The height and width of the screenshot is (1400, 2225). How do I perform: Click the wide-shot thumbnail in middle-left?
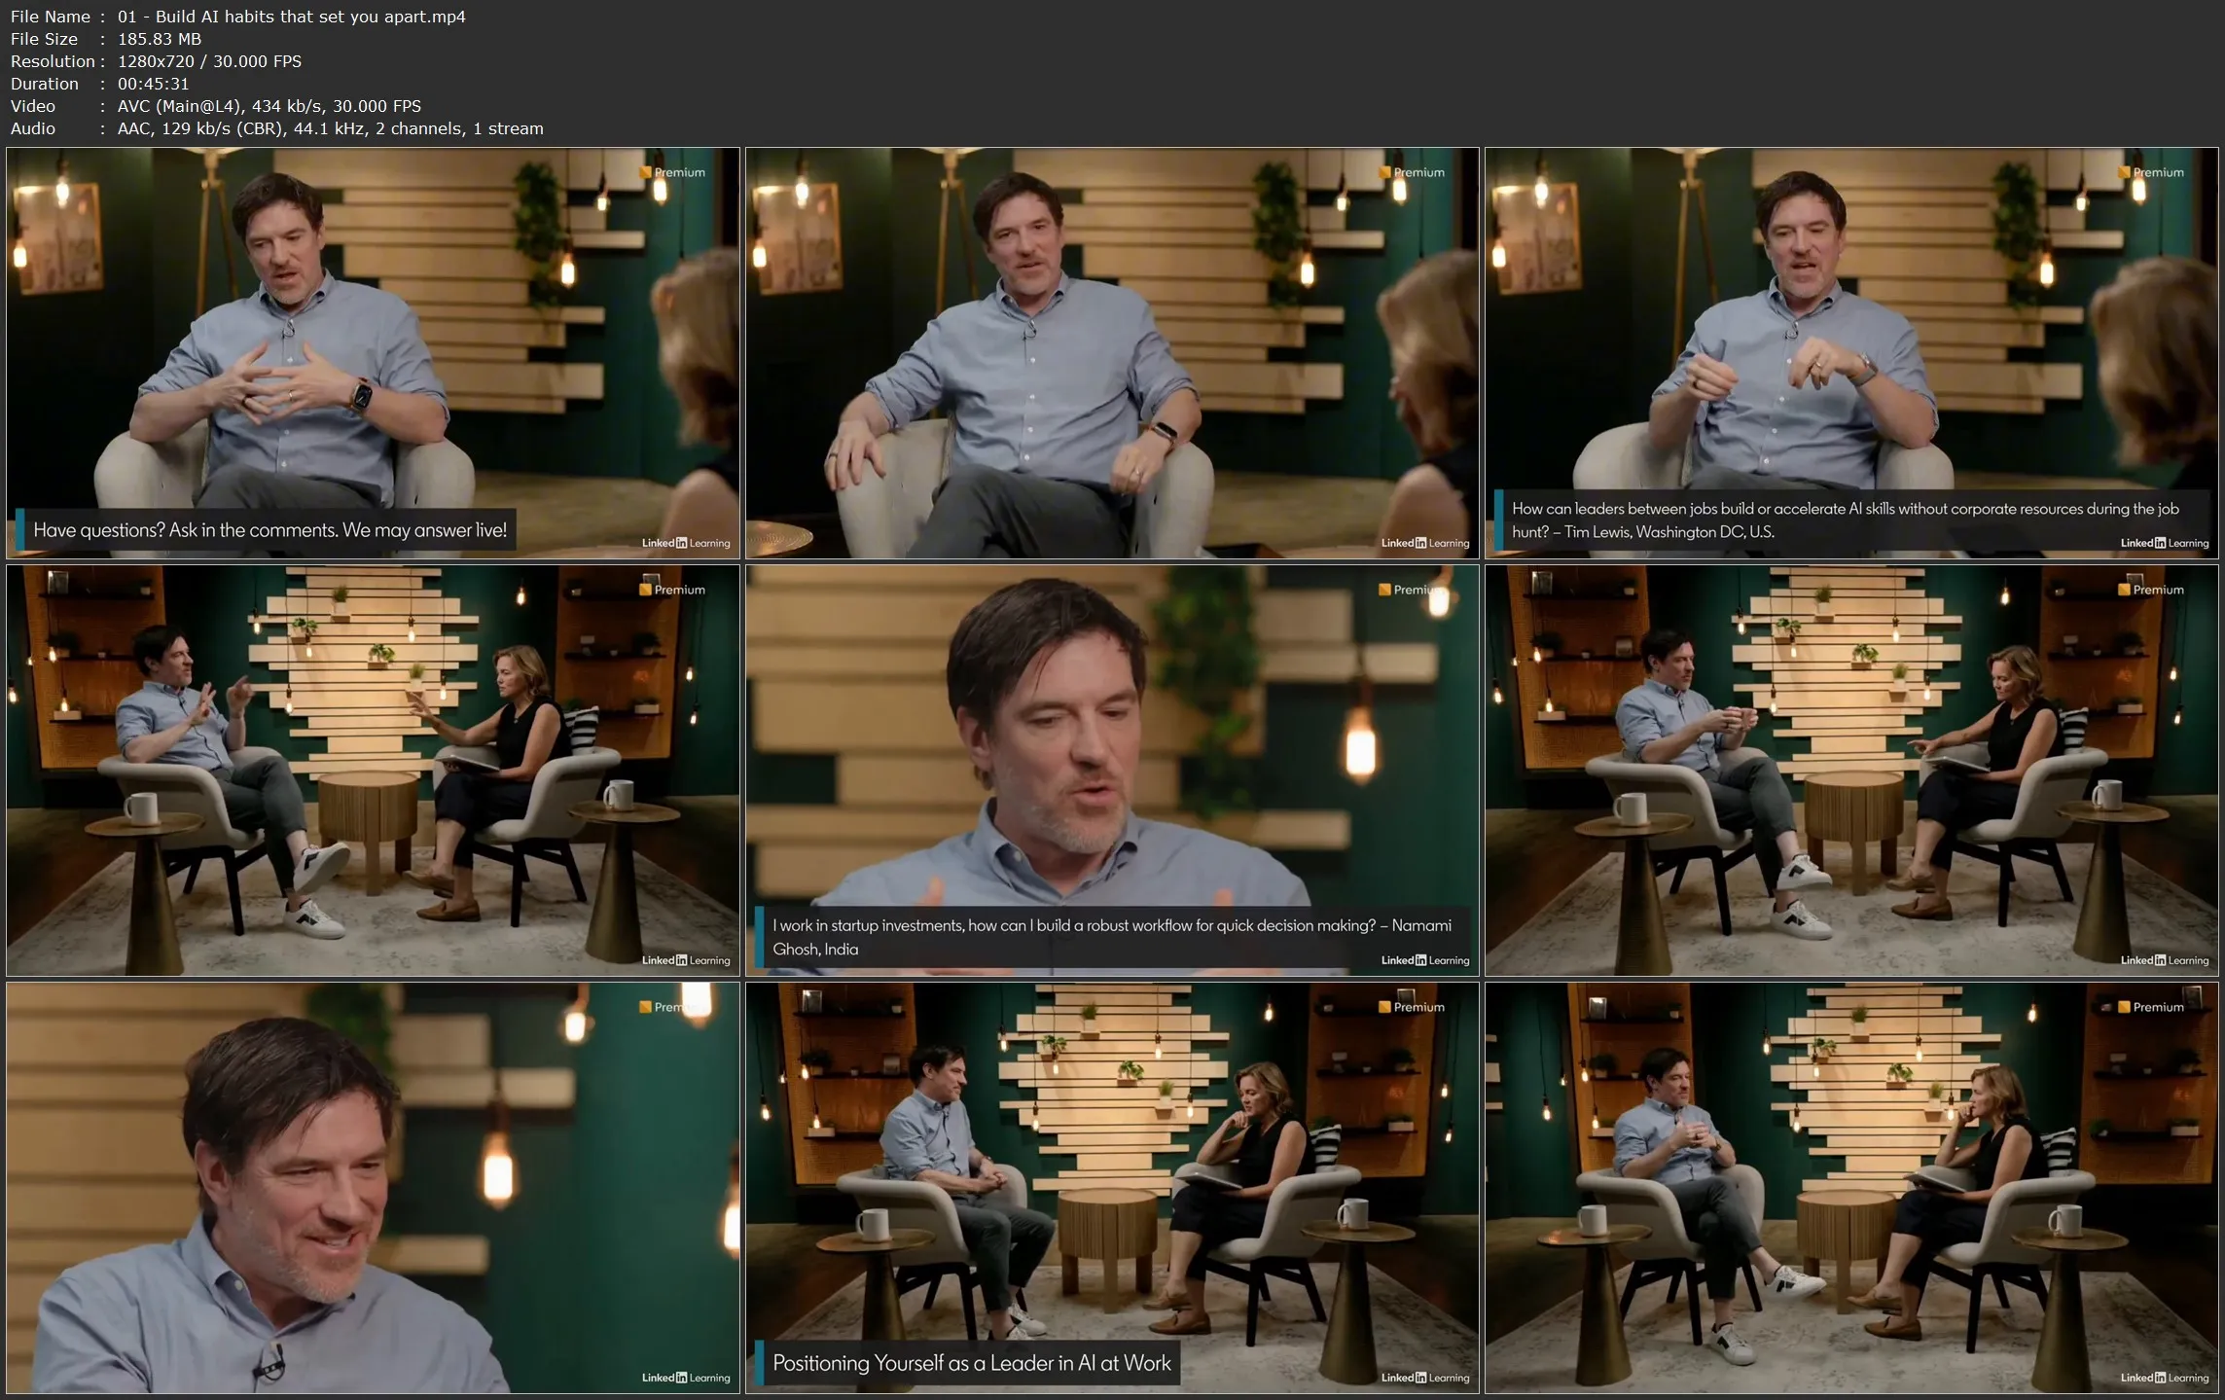[373, 770]
